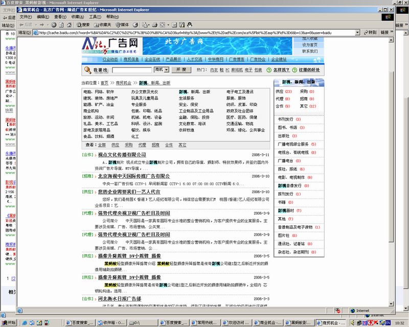The height and width of the screenshot is (327, 409).
Task: Open the Search (搜索) toolbar button
Action: coord(83,25)
